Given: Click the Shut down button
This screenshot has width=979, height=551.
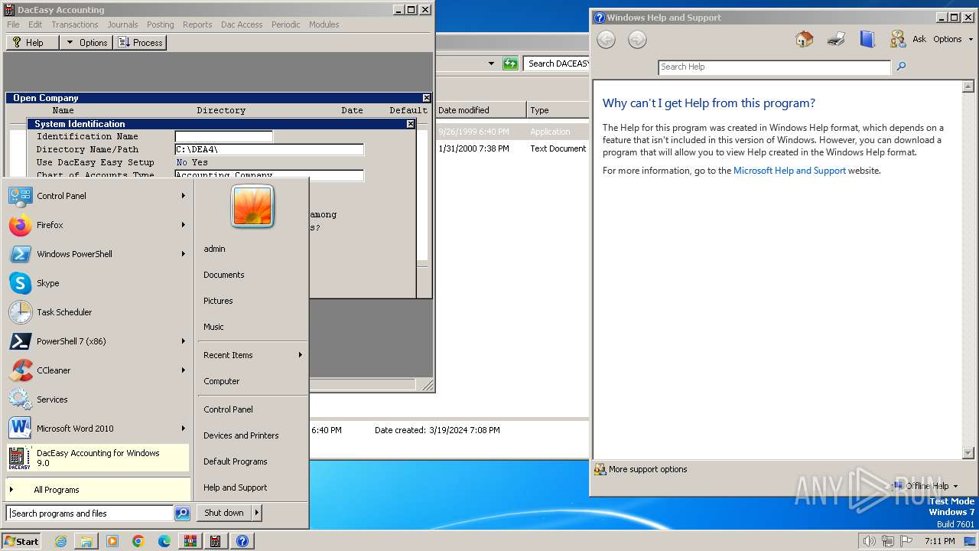Looking at the screenshot, I should [224, 513].
